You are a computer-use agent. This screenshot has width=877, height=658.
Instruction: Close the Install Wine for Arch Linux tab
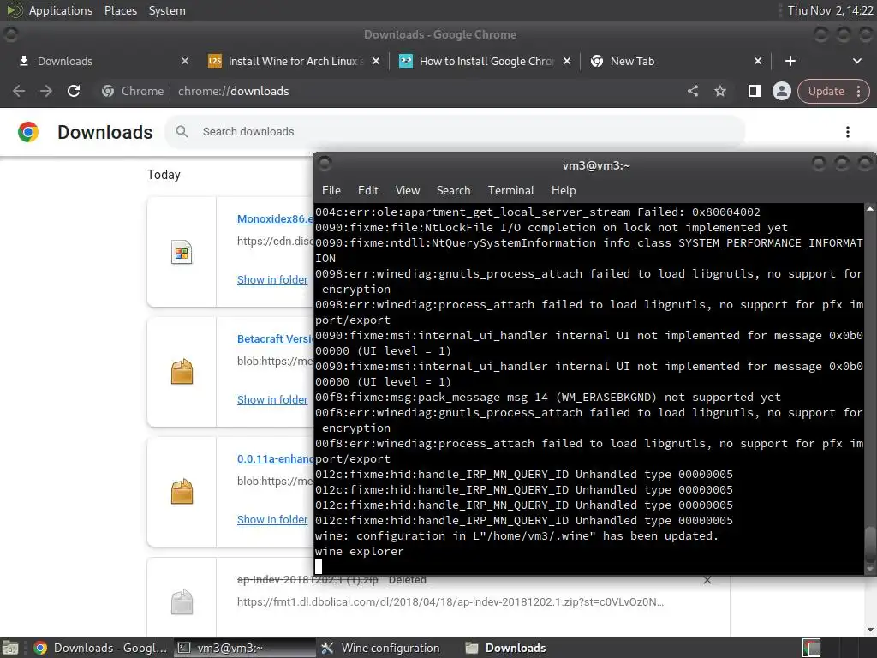(376, 61)
